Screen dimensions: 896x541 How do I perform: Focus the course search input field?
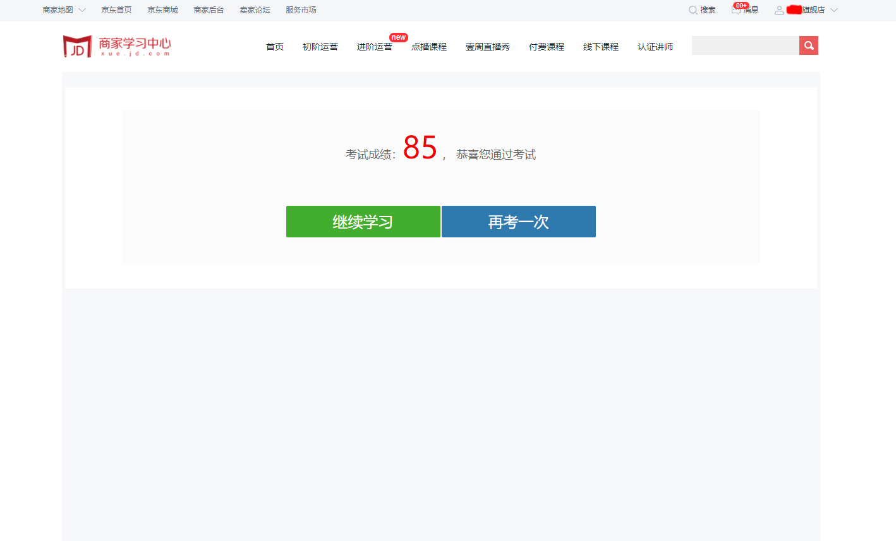746,45
